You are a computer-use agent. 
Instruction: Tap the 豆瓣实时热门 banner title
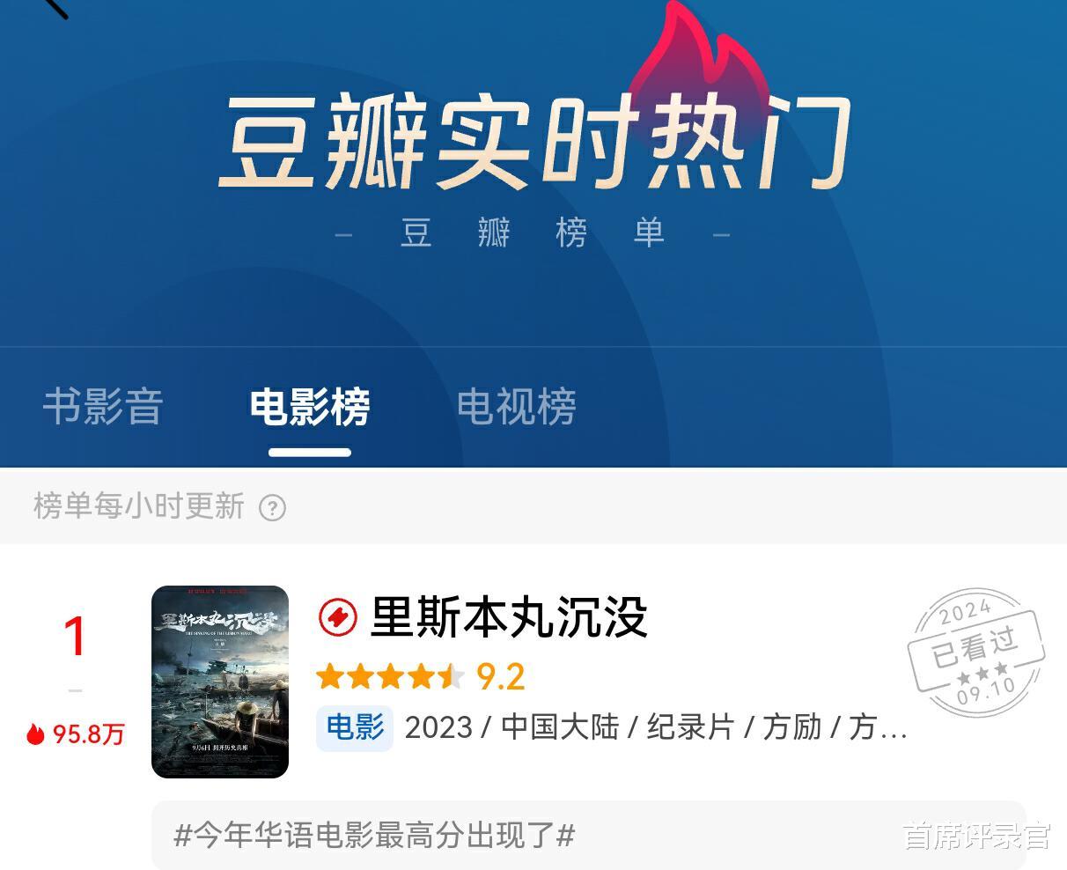tap(534, 143)
